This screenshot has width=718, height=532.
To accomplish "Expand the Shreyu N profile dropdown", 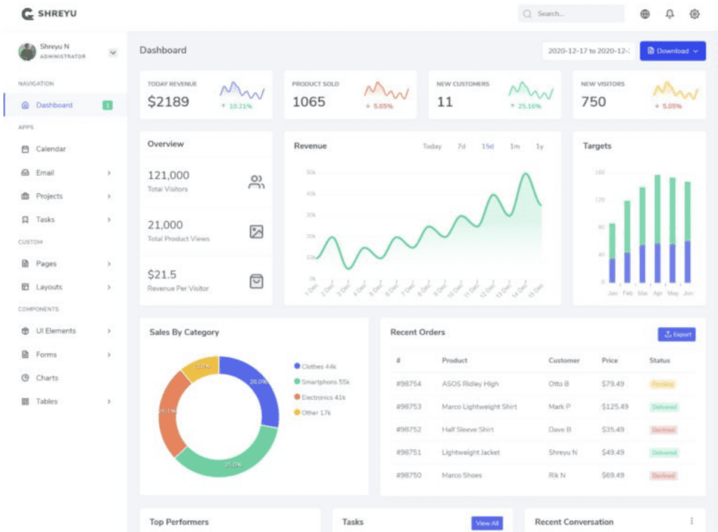I will 113,52.
